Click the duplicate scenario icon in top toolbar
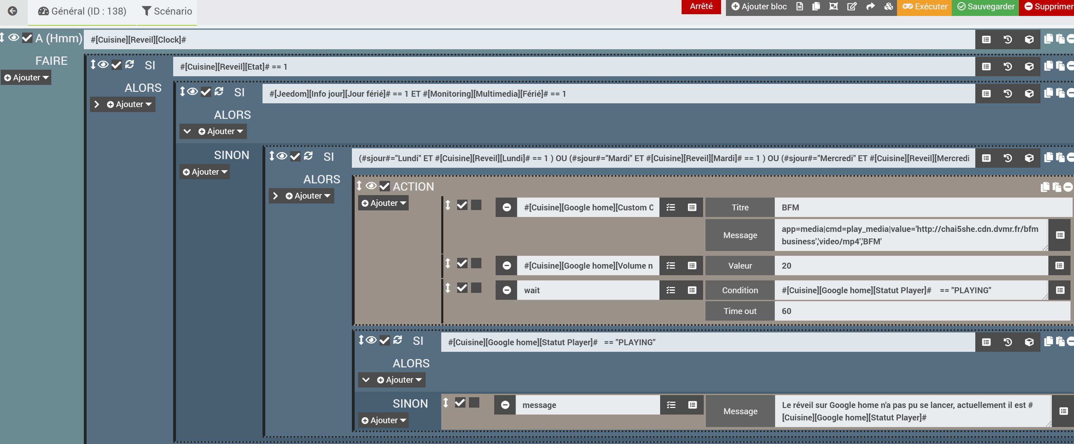This screenshot has width=1074, height=444. pyautogui.click(x=816, y=6)
